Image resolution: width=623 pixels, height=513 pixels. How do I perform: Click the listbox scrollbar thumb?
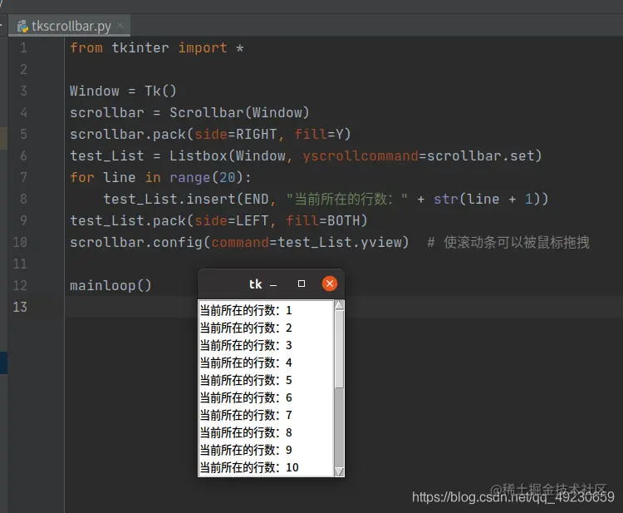tap(339, 348)
